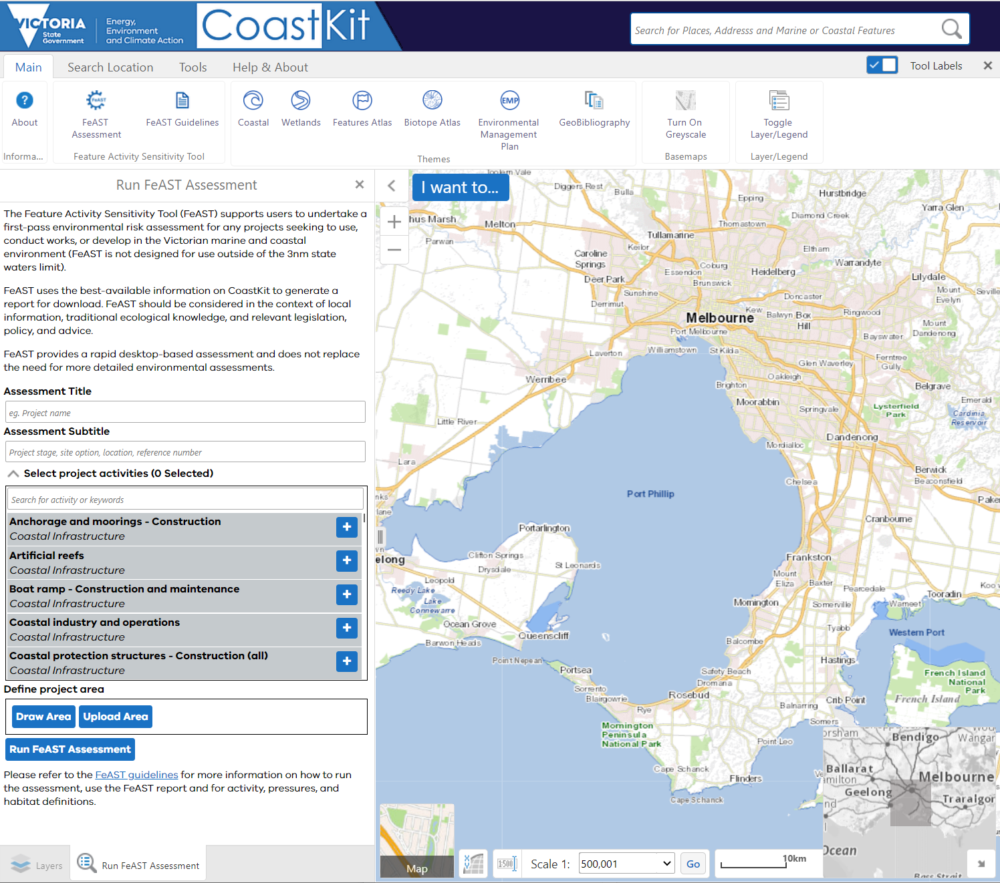
Task: Add the Artificial reefs activity
Action: click(347, 560)
